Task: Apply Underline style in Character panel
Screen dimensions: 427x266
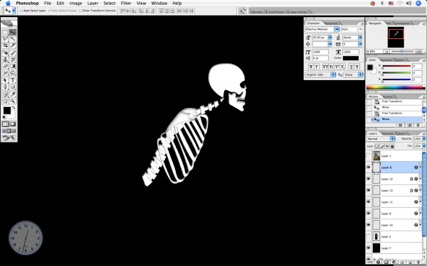Action: (x=352, y=67)
